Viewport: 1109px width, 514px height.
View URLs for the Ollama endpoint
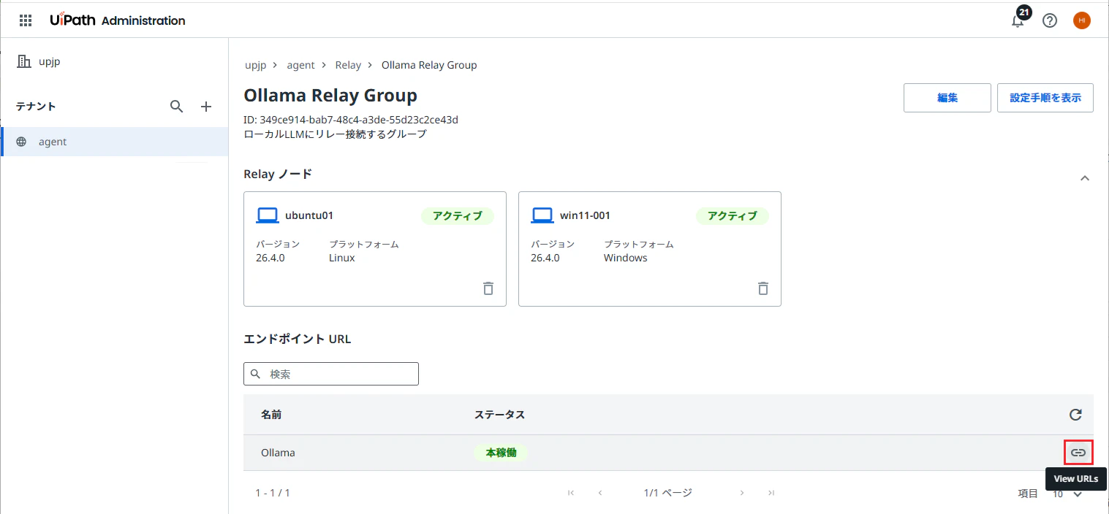(x=1078, y=453)
